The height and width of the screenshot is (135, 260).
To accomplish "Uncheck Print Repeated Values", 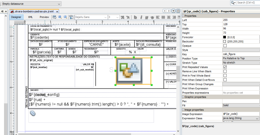I will click(225, 67).
